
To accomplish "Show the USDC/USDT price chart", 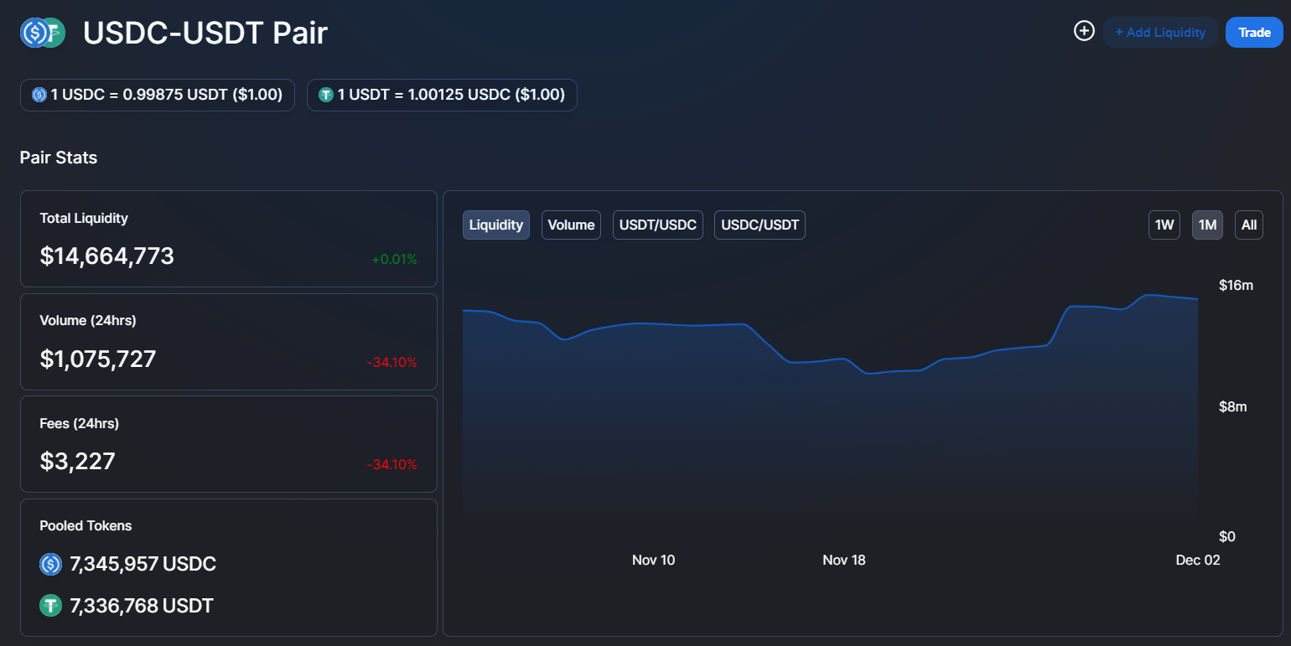I will [x=760, y=225].
